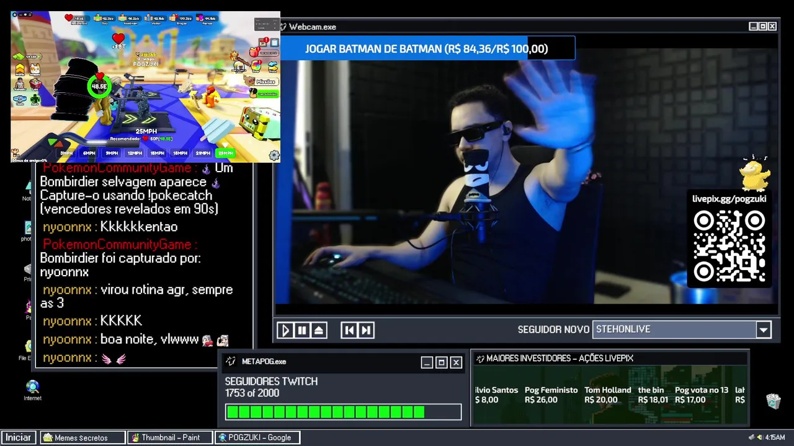This screenshot has width=794, height=446.
Task: Click the MAIORES INVESTIDORES title bar icon
Action: coord(480,358)
